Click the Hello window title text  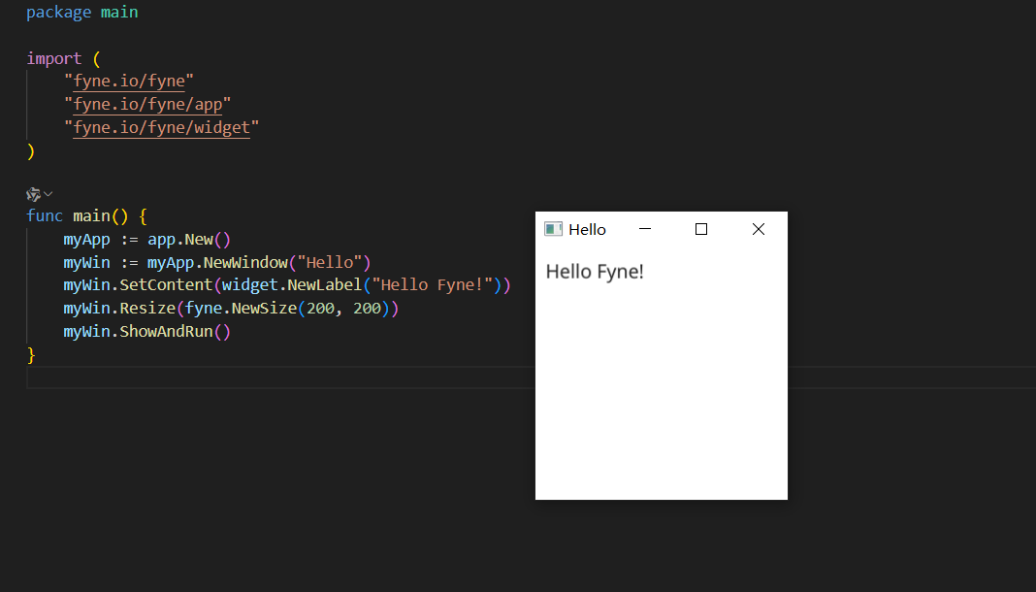[x=587, y=230]
